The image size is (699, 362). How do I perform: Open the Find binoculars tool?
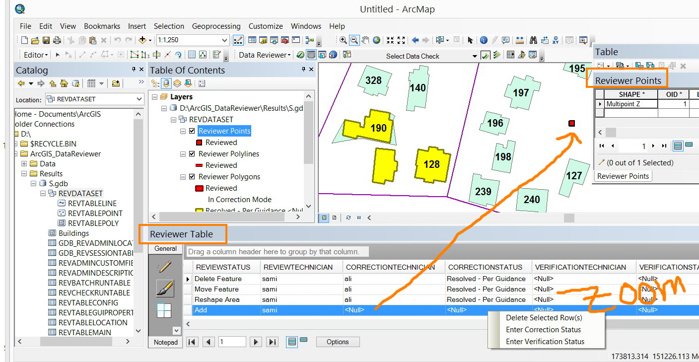(x=534, y=40)
